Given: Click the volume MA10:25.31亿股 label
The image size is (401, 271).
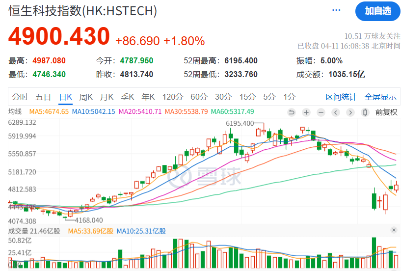Looking at the screenshot, I should (x=141, y=231).
